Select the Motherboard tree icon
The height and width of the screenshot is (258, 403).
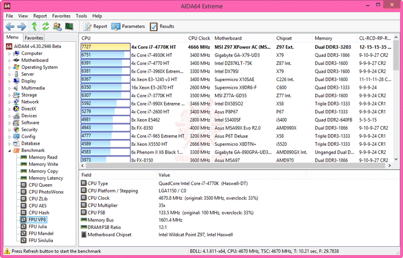[16, 60]
